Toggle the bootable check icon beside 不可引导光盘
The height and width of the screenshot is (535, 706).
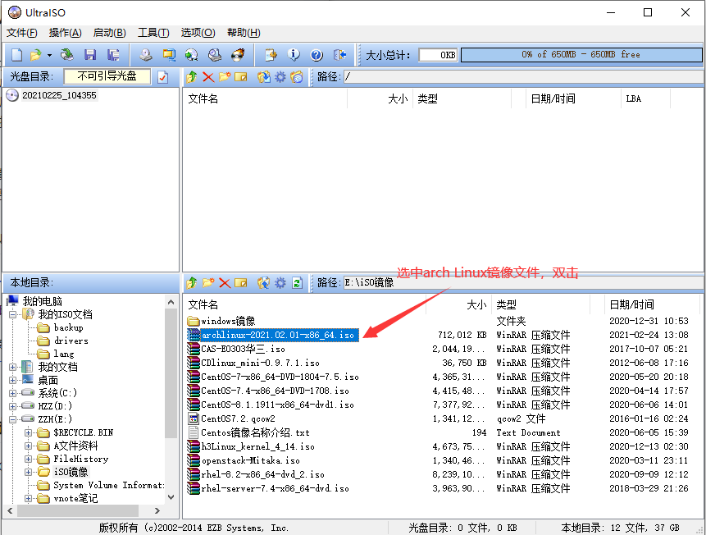pos(163,77)
